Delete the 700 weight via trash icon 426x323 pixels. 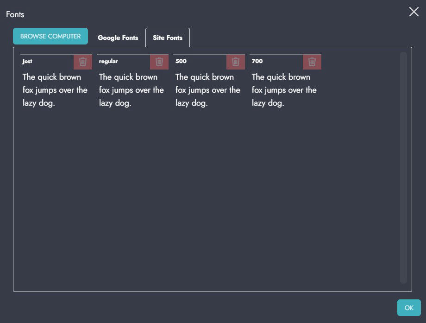[312, 62]
